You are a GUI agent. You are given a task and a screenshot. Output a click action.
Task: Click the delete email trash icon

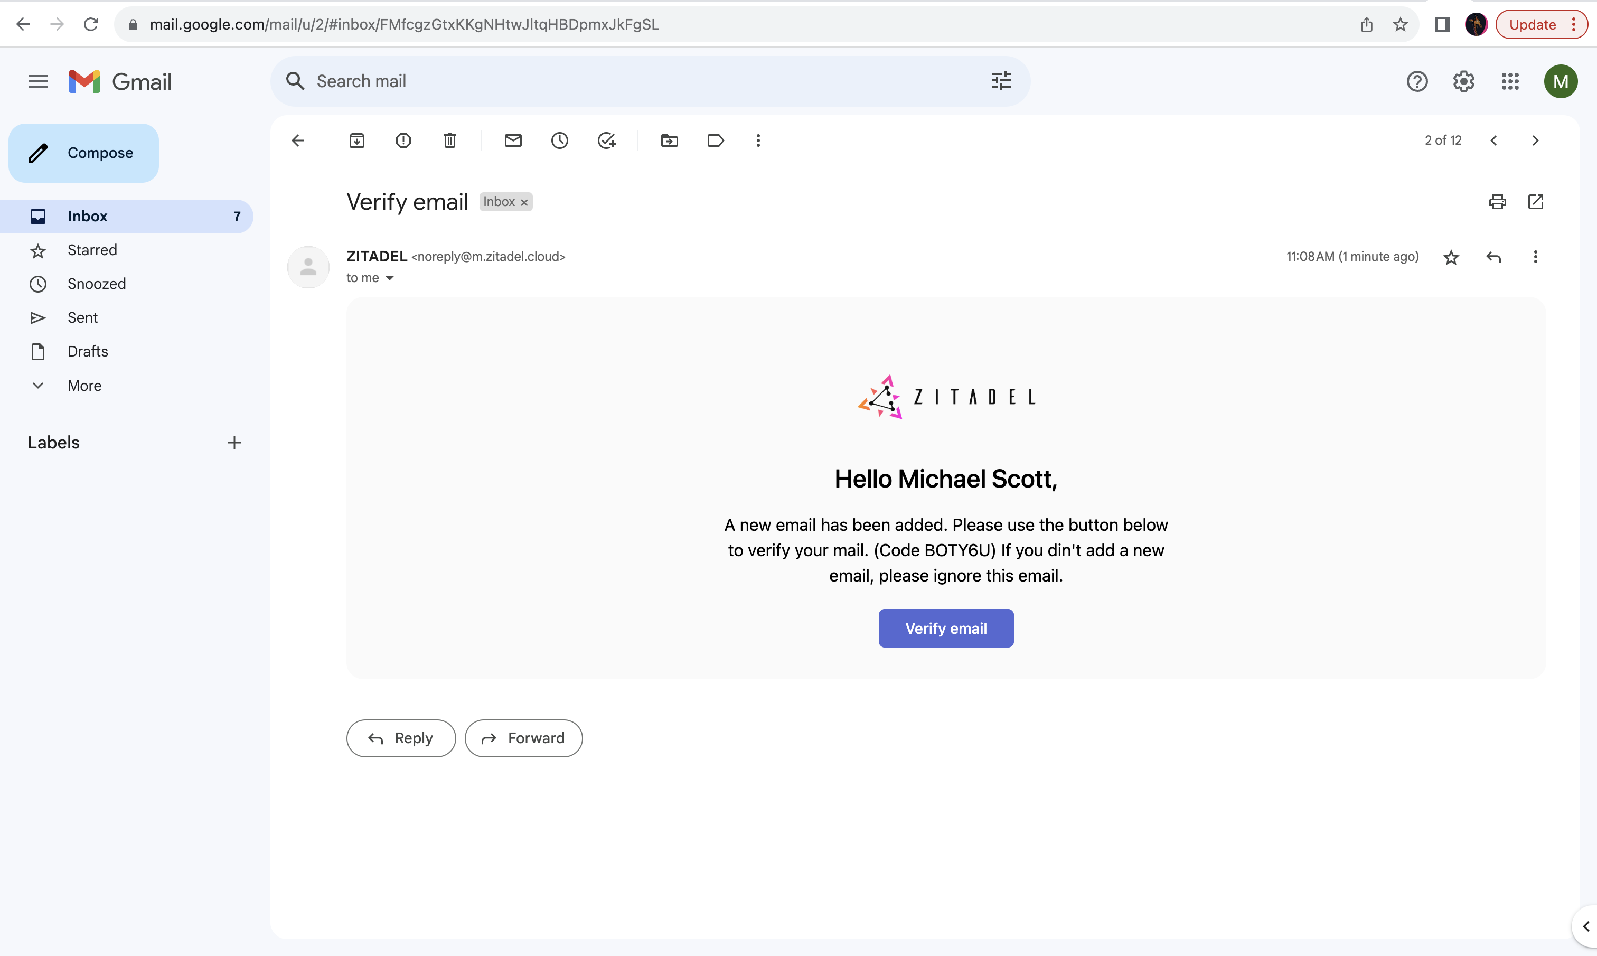(450, 140)
